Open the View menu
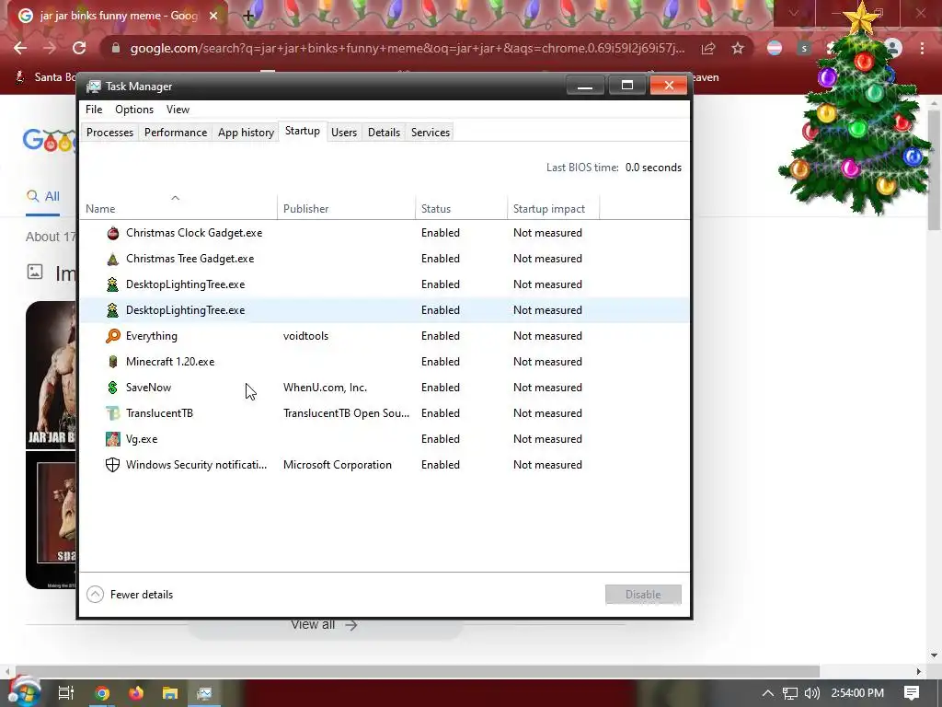Screen dimensions: 942x707 coord(178,110)
